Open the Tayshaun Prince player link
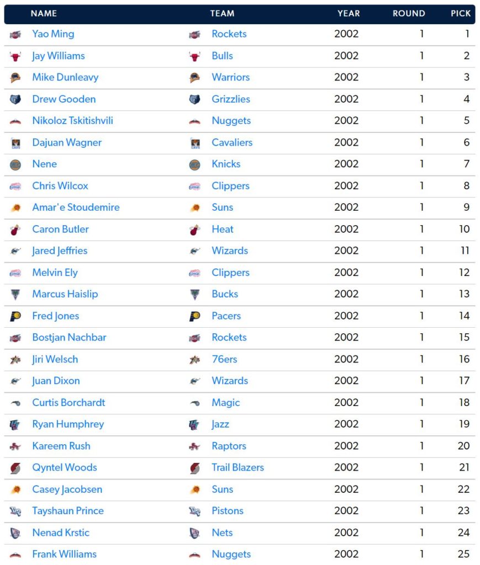The width and height of the screenshot is (480, 565). tap(67, 511)
